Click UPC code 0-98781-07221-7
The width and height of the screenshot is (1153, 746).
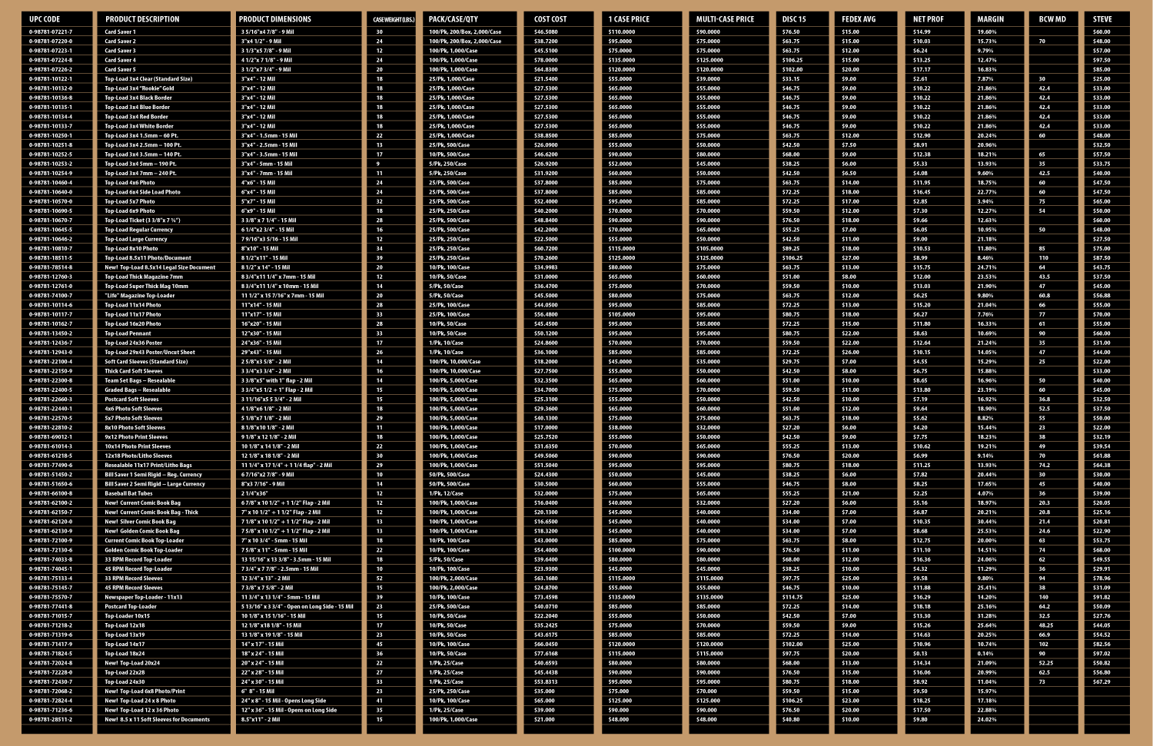(51, 32)
